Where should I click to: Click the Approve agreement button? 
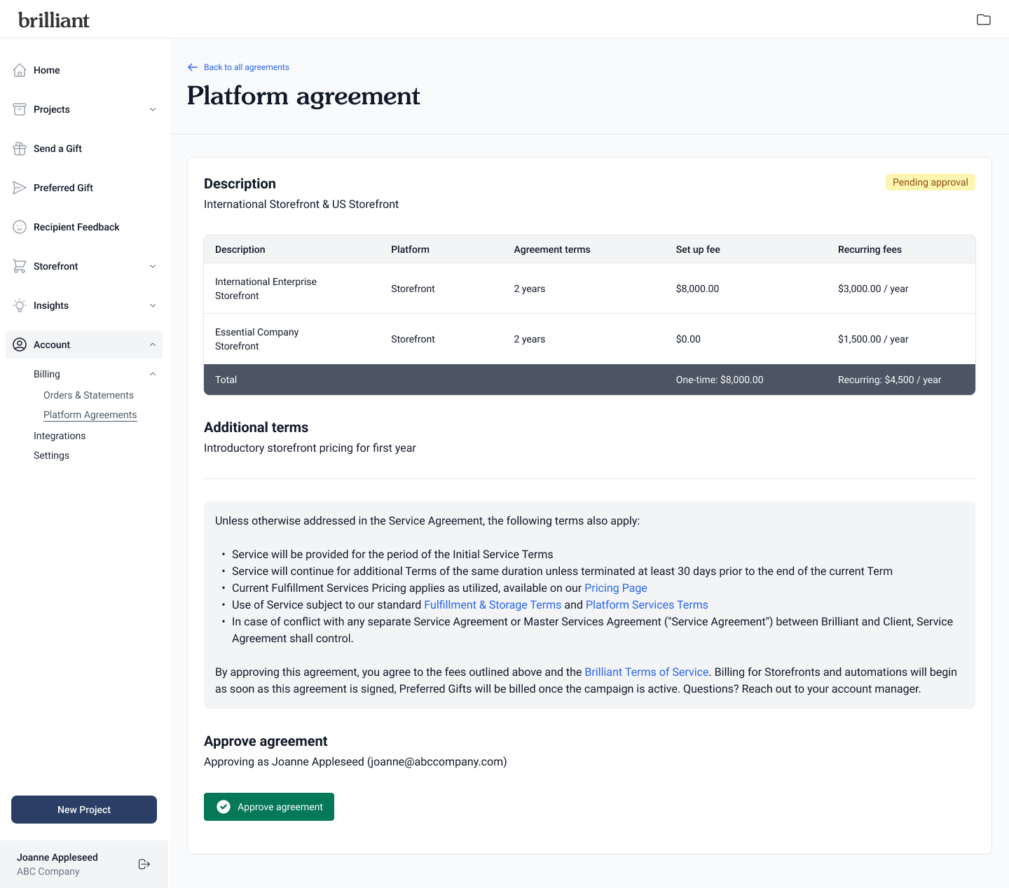tap(269, 807)
